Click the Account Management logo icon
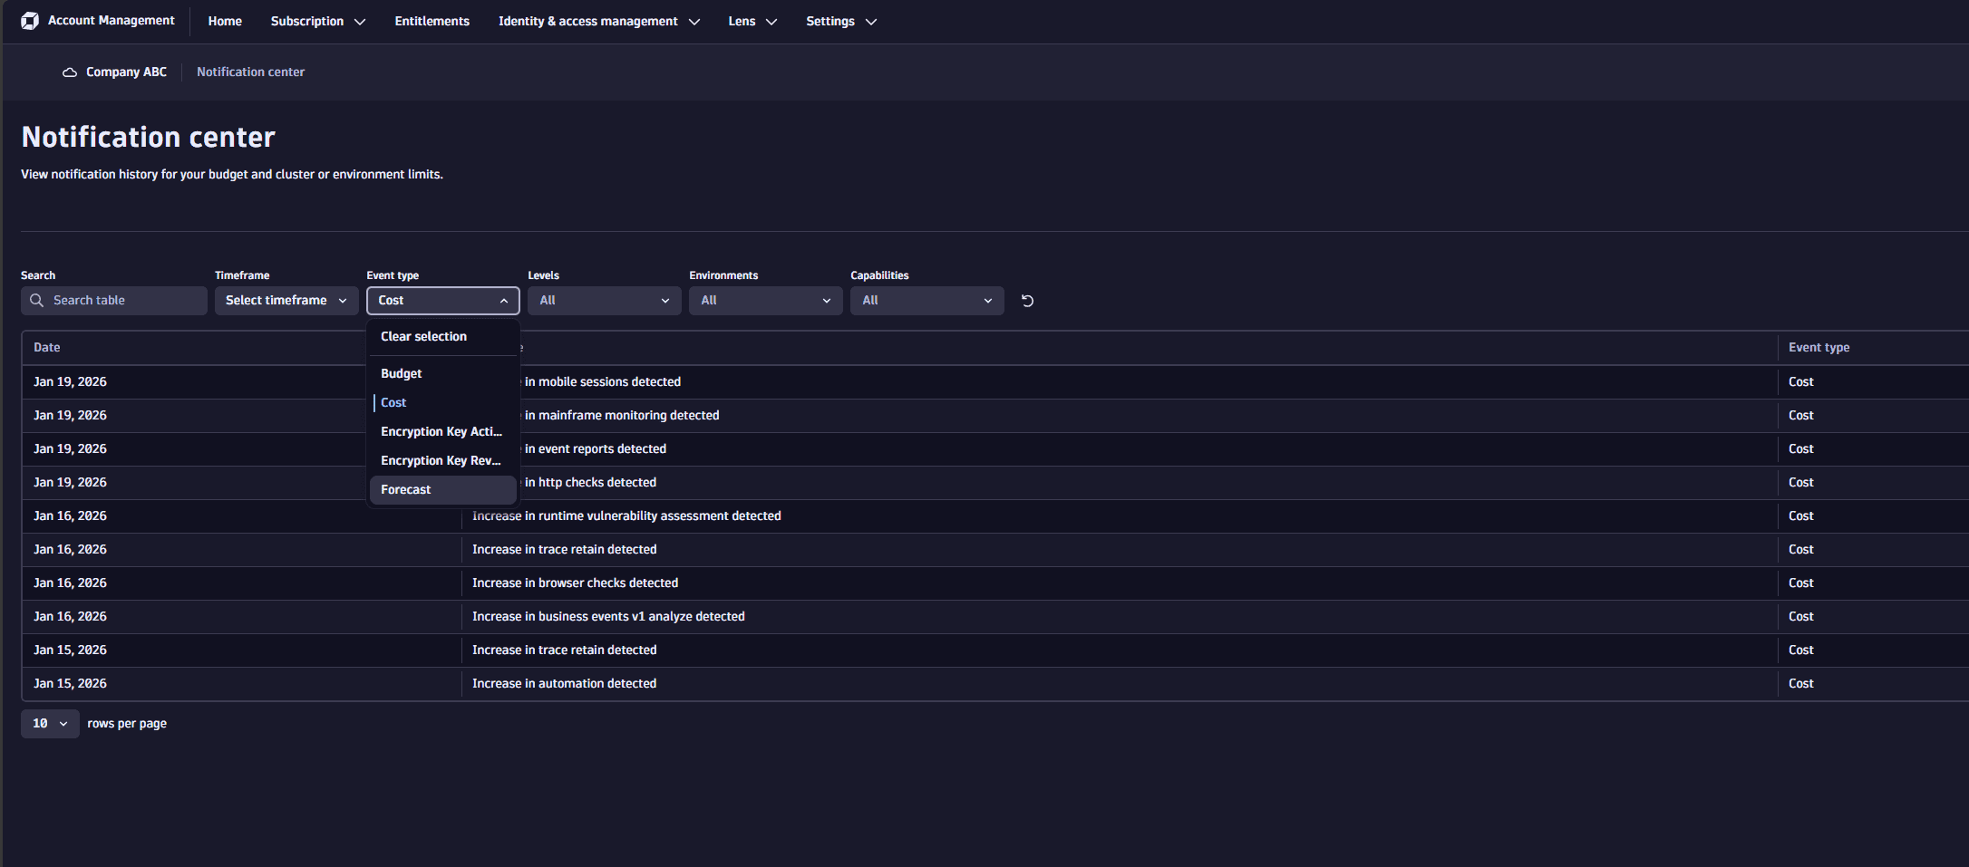Screen dimensions: 1969x867 tap(30, 20)
